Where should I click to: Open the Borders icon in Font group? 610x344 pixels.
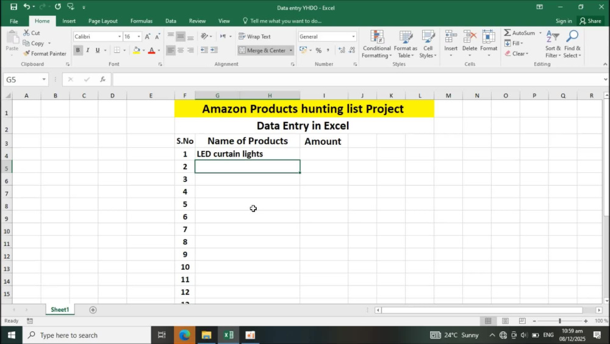tap(117, 50)
